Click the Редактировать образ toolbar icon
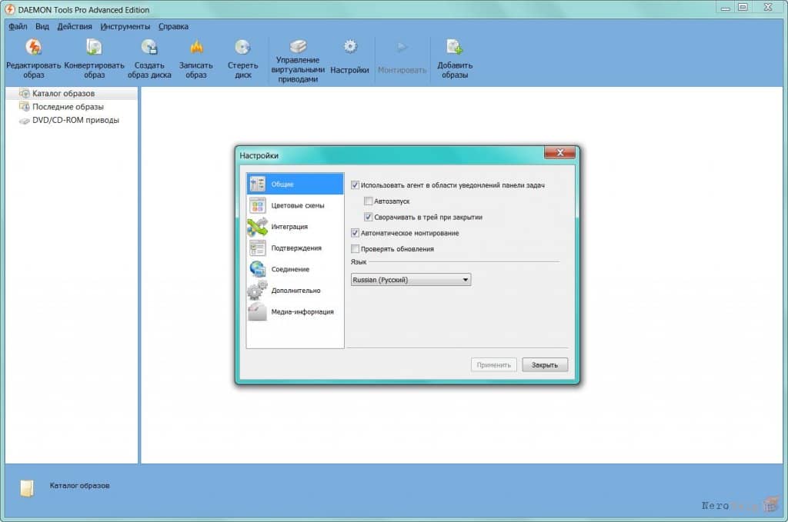 34,48
